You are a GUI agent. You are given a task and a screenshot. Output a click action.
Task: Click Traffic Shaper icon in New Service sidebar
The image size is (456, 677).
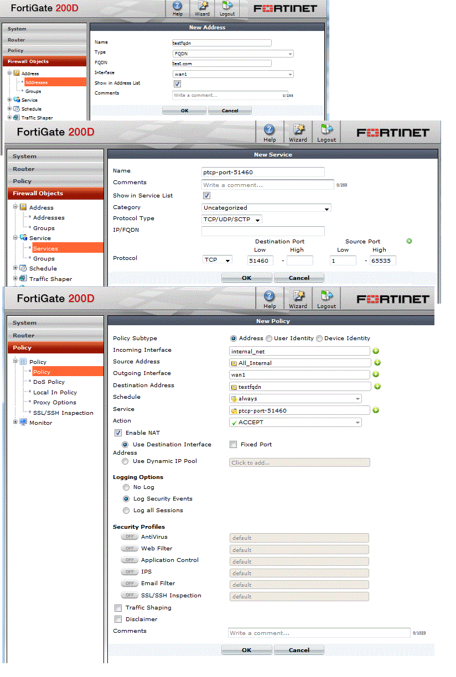23,279
